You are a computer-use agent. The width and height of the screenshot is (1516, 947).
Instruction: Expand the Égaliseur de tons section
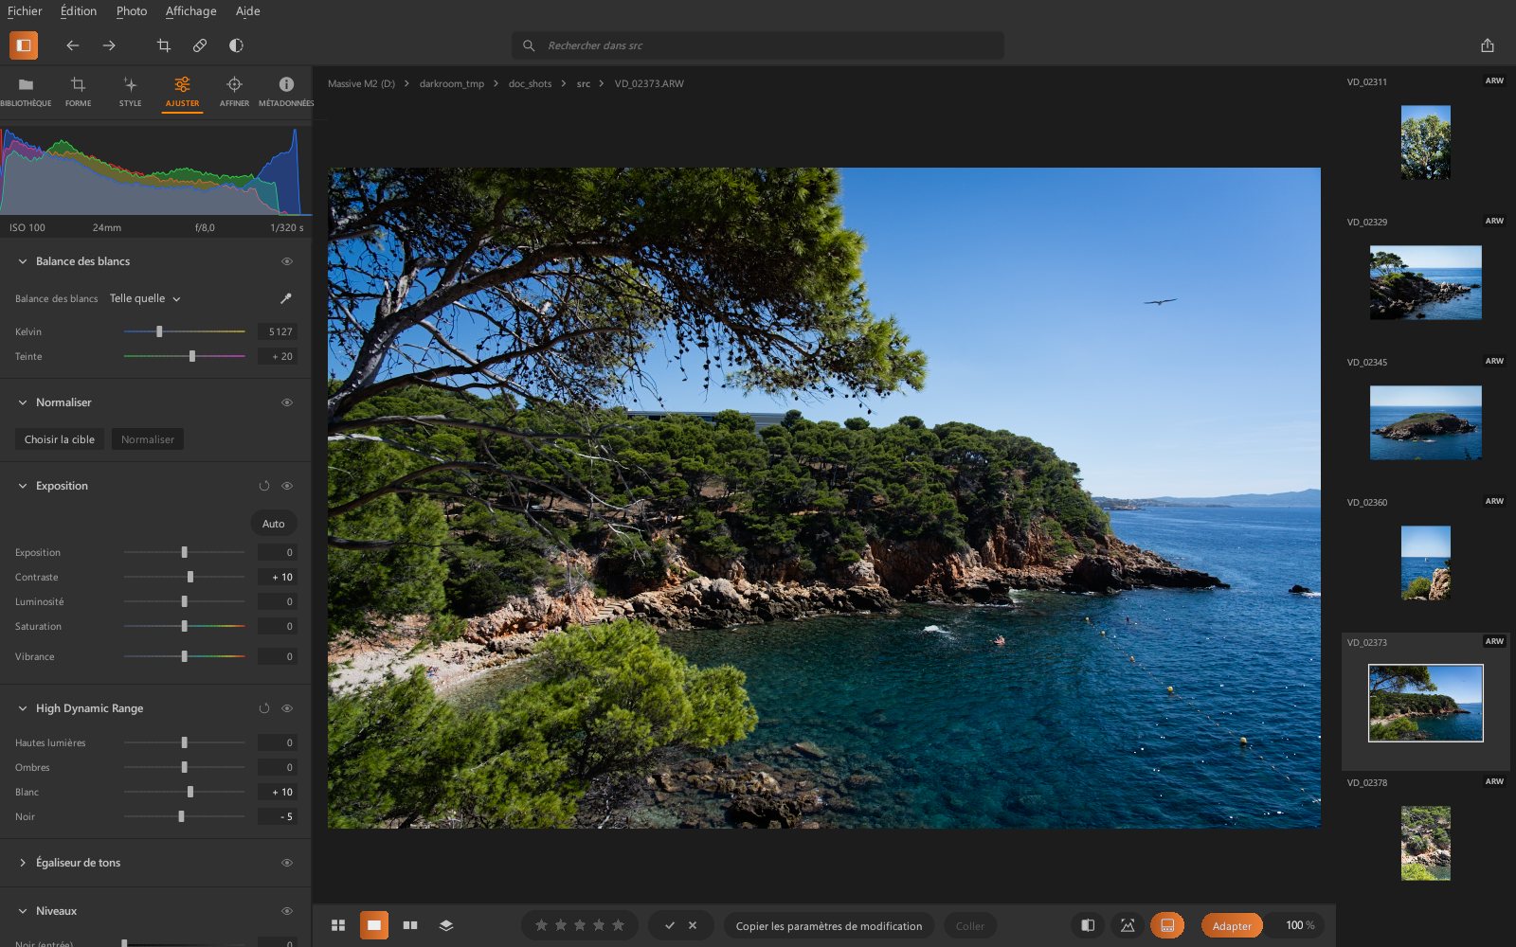pos(23,863)
